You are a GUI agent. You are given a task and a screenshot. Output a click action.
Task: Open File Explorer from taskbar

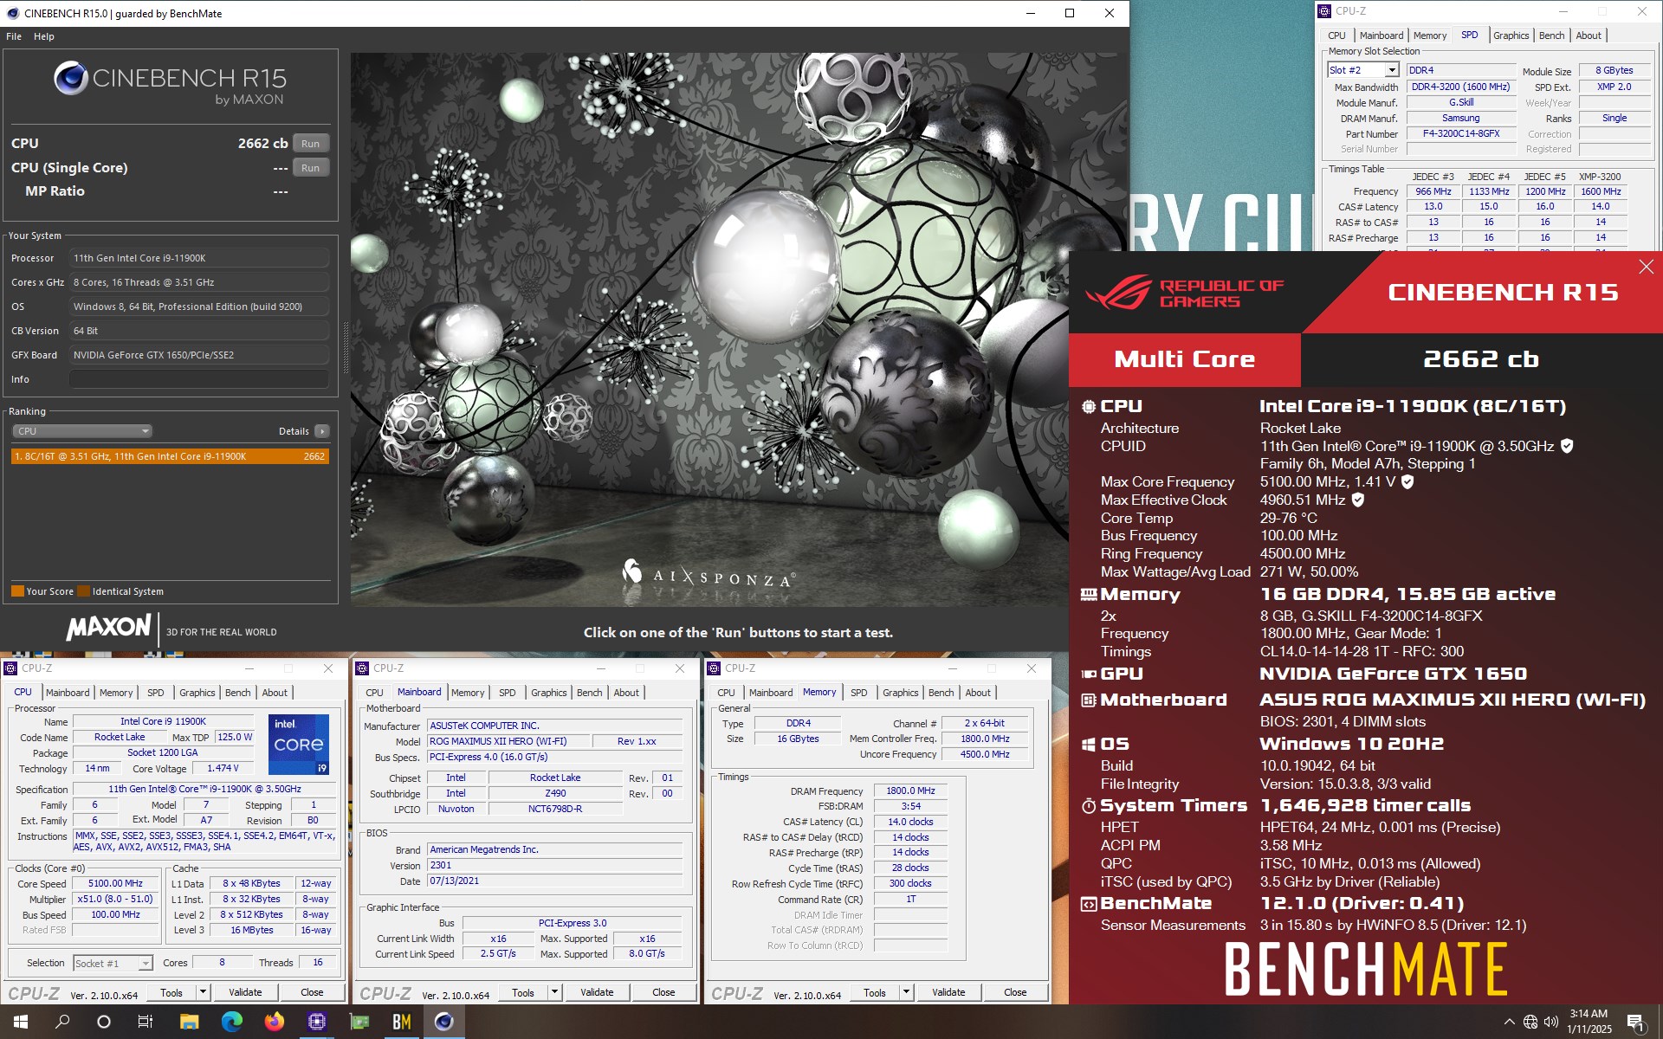(189, 1022)
